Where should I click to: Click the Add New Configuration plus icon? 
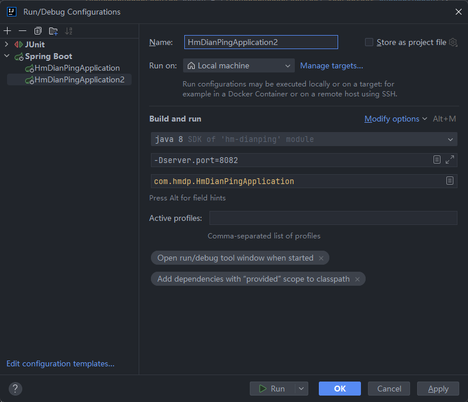click(8, 31)
